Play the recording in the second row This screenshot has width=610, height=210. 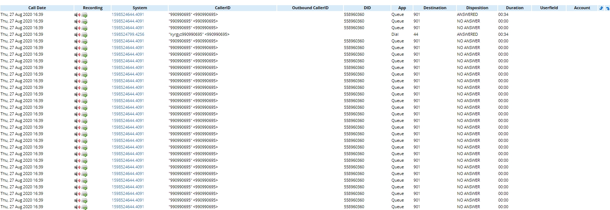[x=77, y=22]
